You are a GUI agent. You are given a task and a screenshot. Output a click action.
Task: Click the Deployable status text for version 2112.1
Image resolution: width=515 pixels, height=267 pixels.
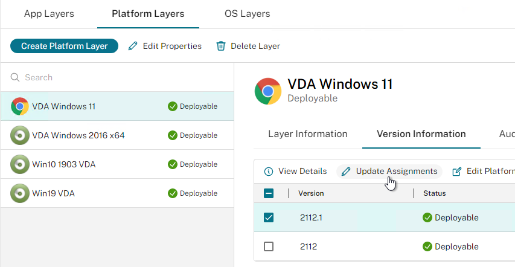click(456, 217)
